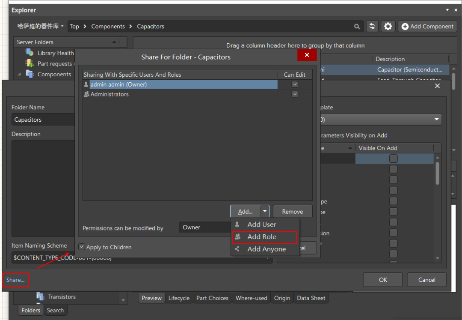Image resolution: width=462 pixels, height=320 pixels.
Task: Close the folder properties dialog with X
Action: [x=437, y=86]
